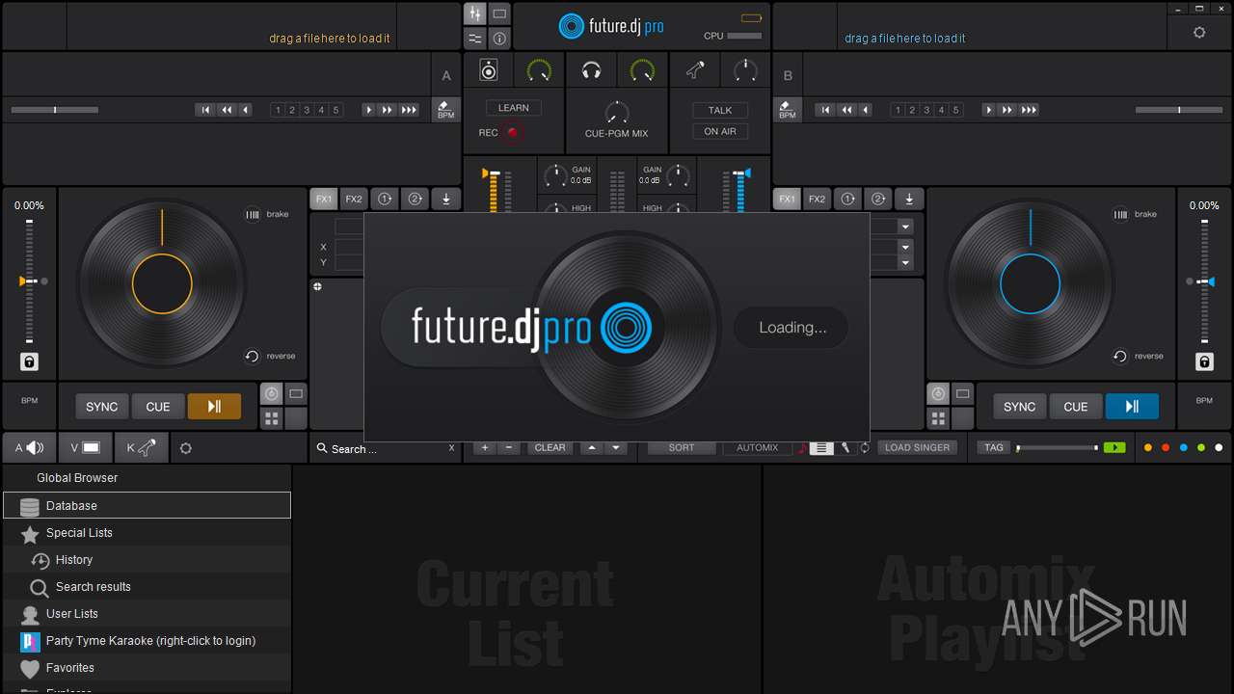The height and width of the screenshot is (694, 1234).
Task: Select FX1 tab on deck A
Action: pos(324,200)
